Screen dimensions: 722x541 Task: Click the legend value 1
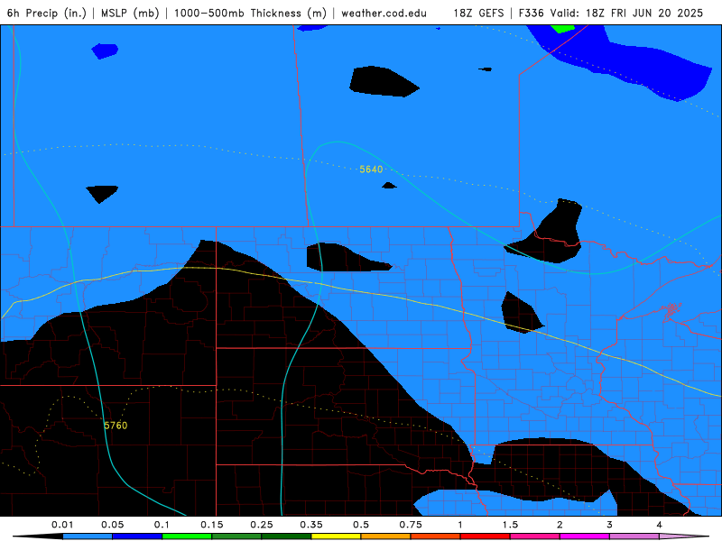click(460, 525)
